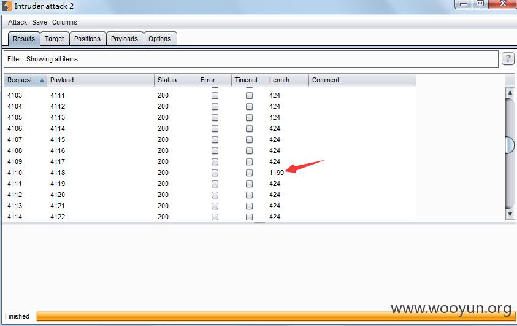
Task: Select payload cell 4118
Action: coord(58,173)
